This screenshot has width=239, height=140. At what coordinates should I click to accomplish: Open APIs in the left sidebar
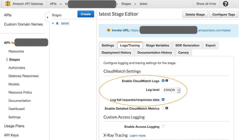point(8,15)
